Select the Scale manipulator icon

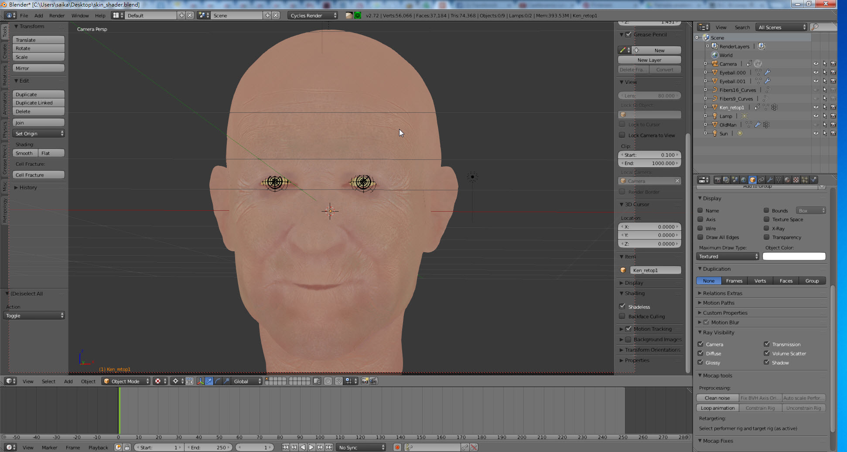click(226, 381)
